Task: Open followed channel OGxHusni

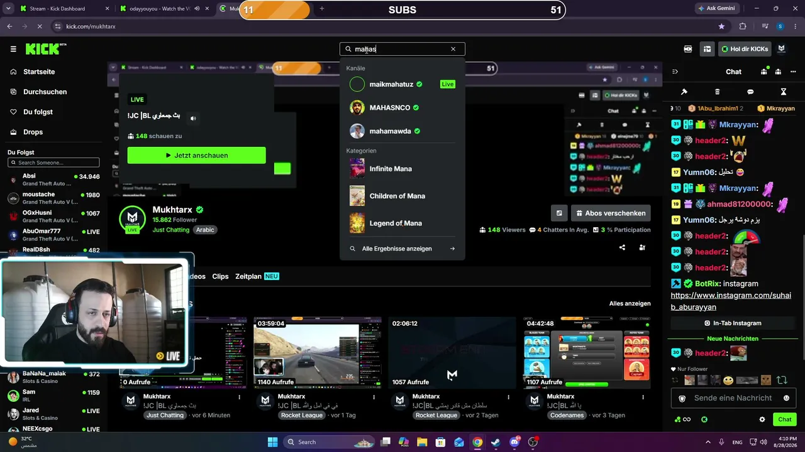Action: (x=53, y=216)
